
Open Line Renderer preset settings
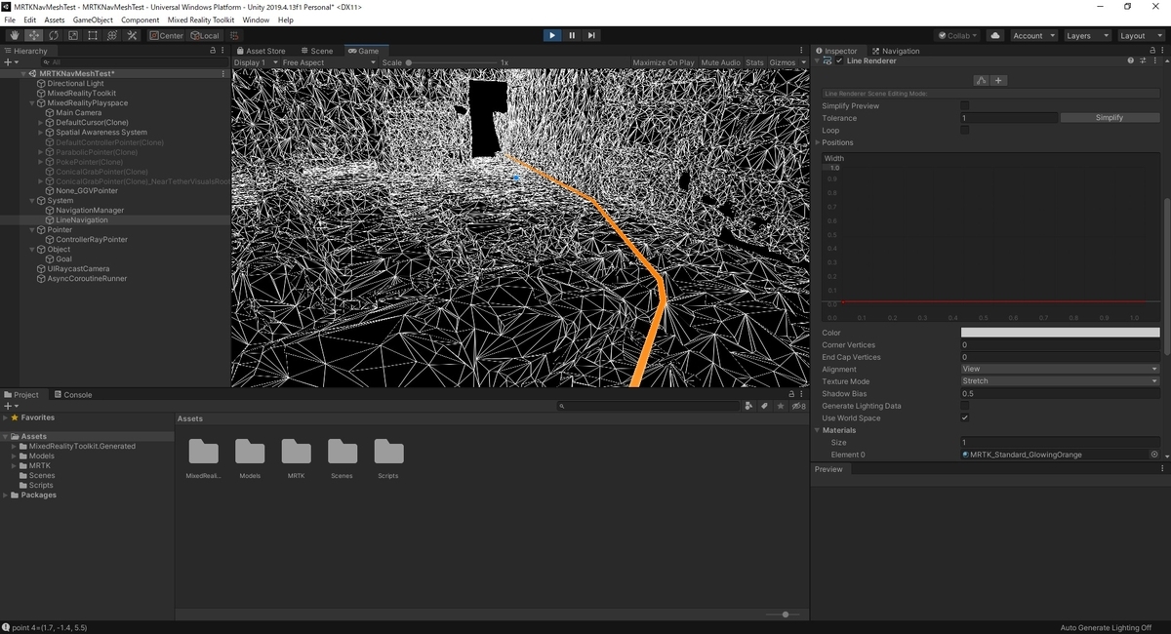coord(1143,60)
